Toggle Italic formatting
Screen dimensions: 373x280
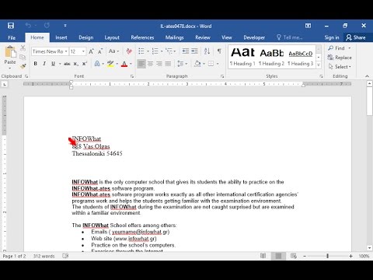click(44, 64)
